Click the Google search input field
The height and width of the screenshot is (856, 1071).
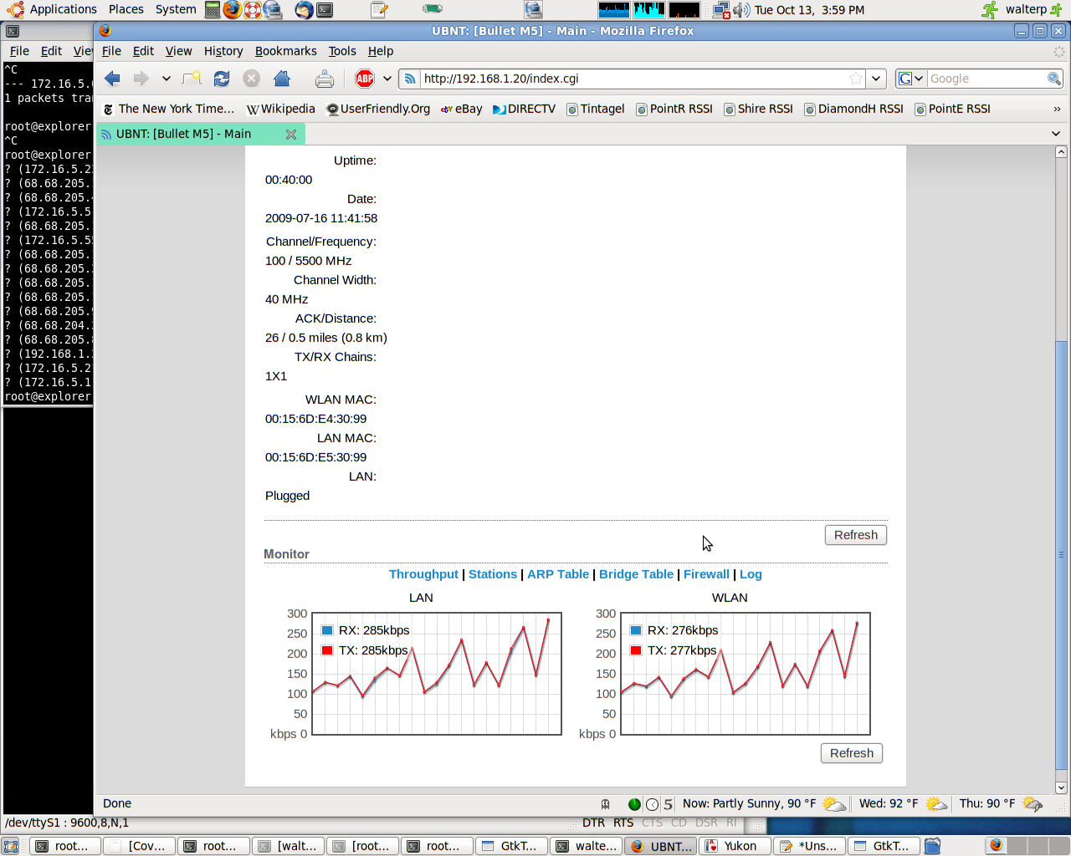tap(986, 79)
